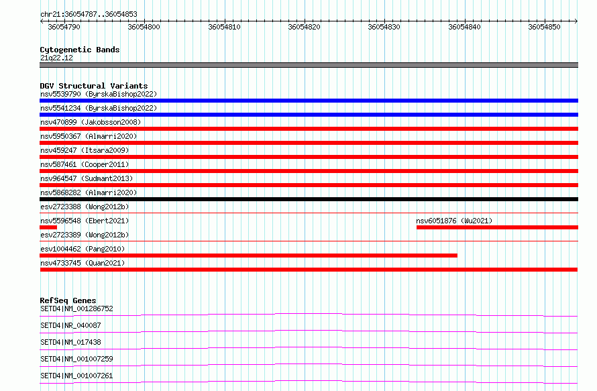Click the nsv5539790 (ByrskaBishop2022) variant label

(x=99, y=94)
